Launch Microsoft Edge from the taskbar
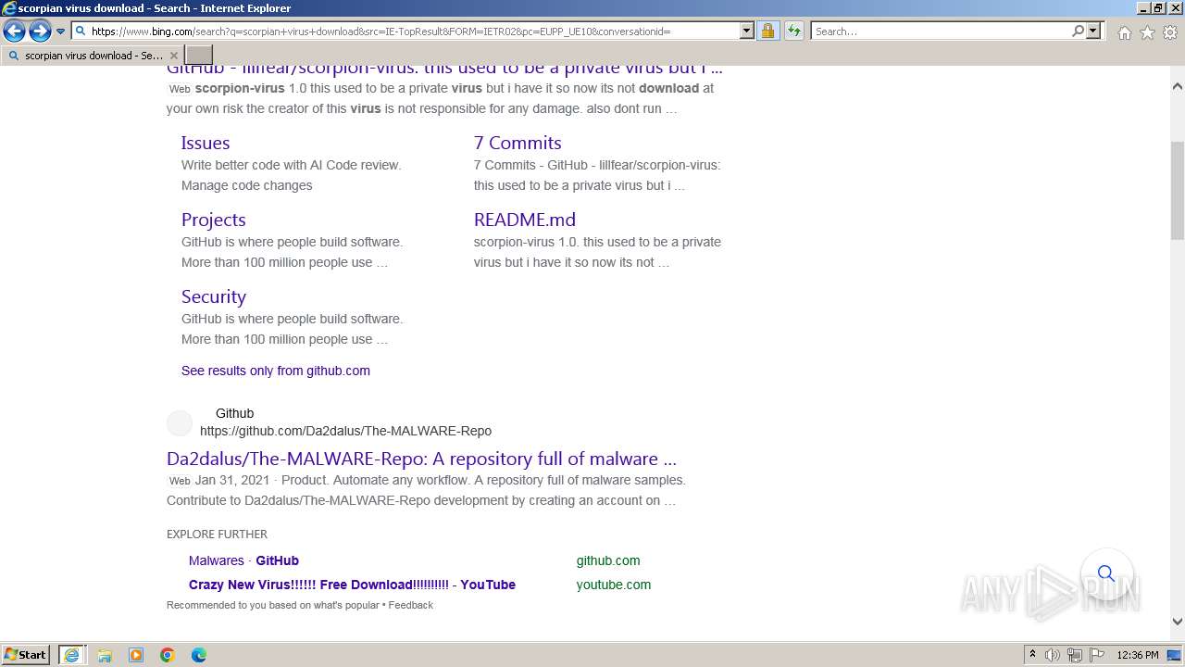Screen dimensions: 1185x667 199,655
